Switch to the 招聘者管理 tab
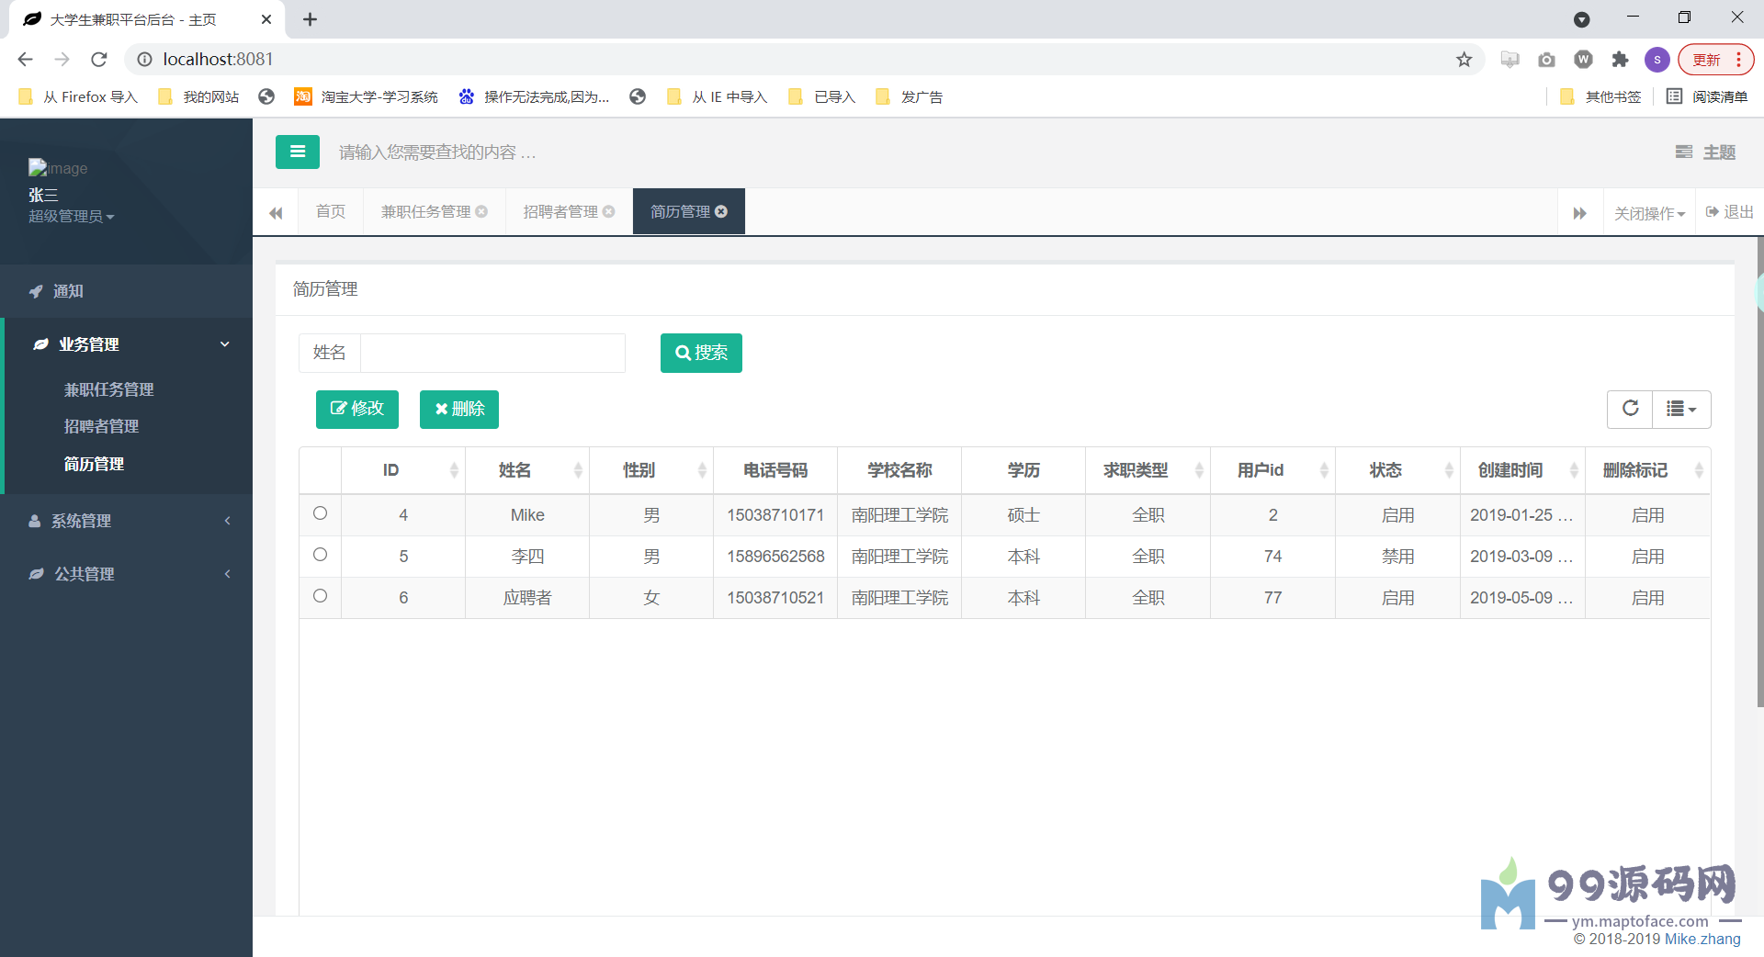The width and height of the screenshot is (1764, 957). [560, 212]
